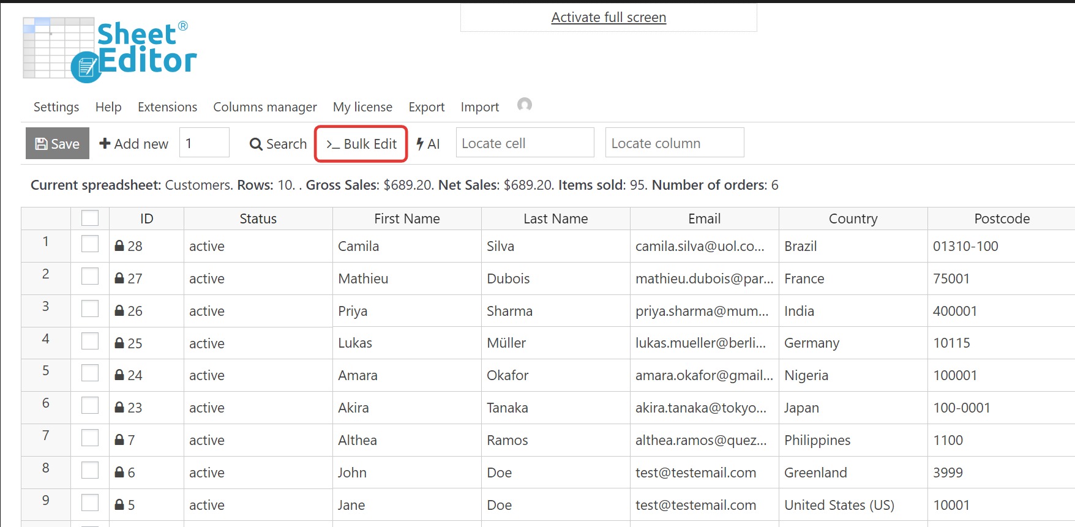Click the Save button

tap(58, 143)
